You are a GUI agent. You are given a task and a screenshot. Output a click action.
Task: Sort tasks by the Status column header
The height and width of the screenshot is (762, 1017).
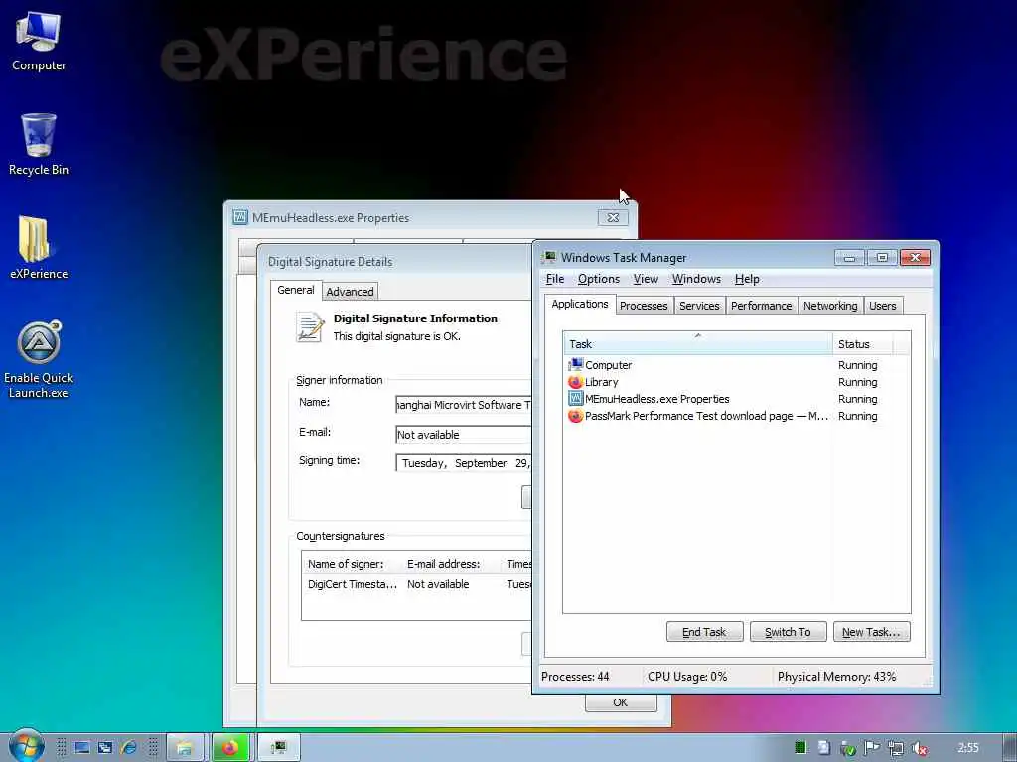pyautogui.click(x=863, y=344)
